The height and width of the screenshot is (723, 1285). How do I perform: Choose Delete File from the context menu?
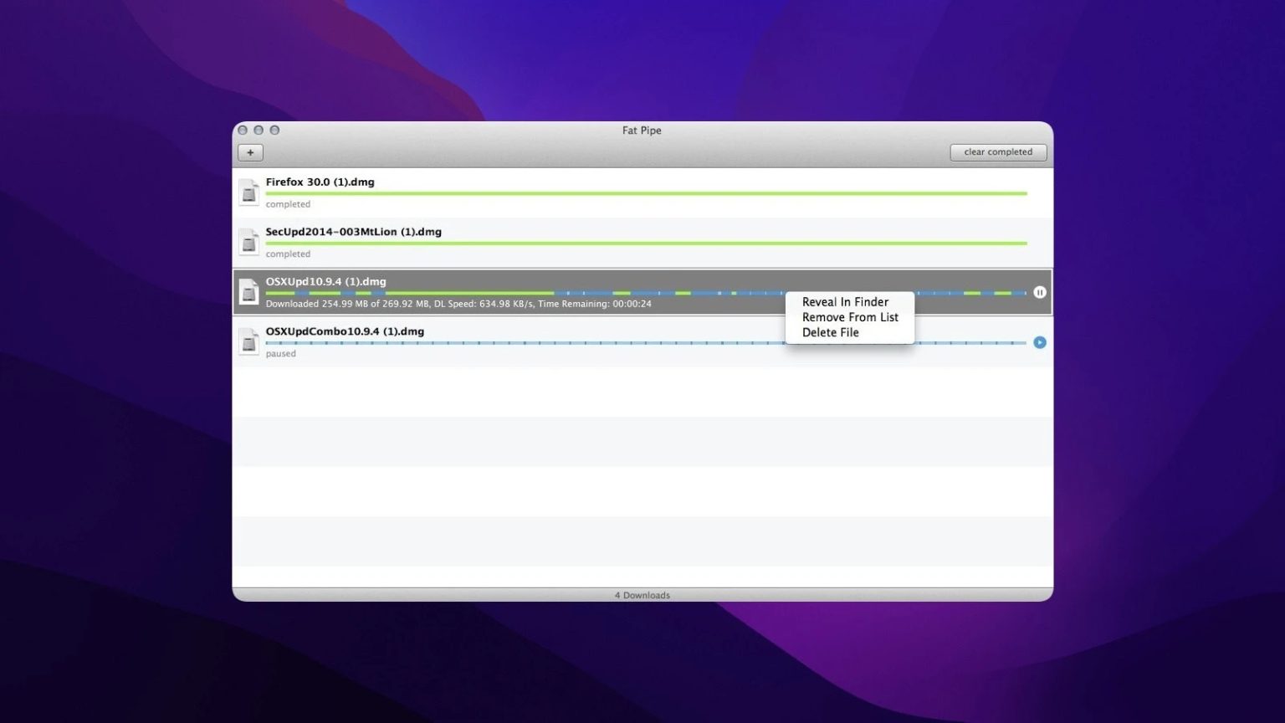coord(831,332)
